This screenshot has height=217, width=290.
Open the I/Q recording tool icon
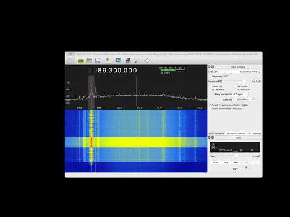pos(108,60)
